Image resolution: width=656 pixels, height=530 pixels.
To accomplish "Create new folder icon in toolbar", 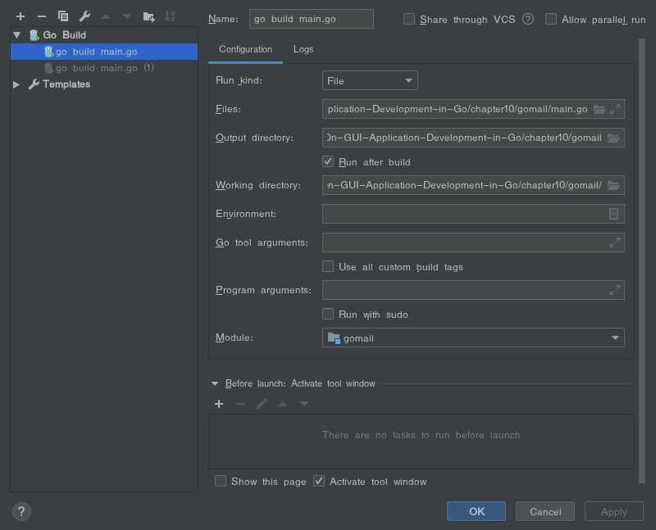I will [149, 16].
